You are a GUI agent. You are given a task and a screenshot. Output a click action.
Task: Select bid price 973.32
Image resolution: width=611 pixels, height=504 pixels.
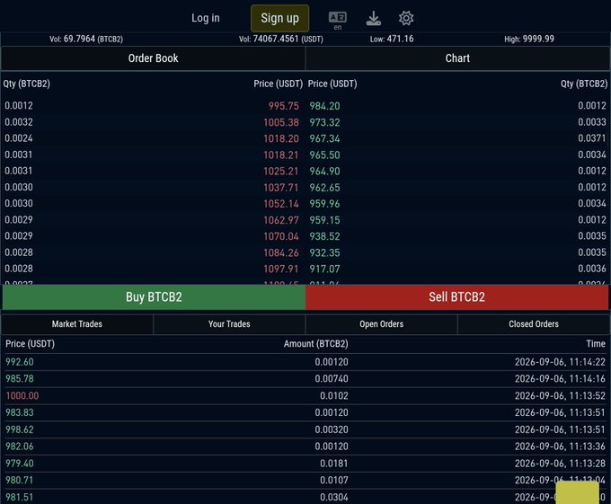coord(324,122)
